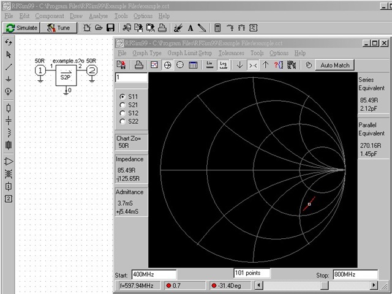Move the frequency marker slider thumb
Image resolution: width=392 pixels, height=294 pixels.
(x=325, y=285)
